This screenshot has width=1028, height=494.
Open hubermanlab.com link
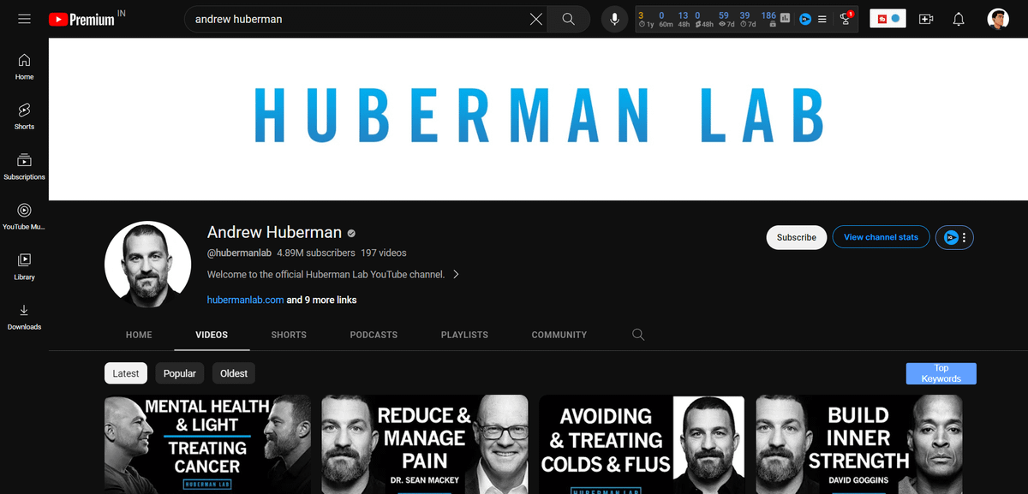245,300
